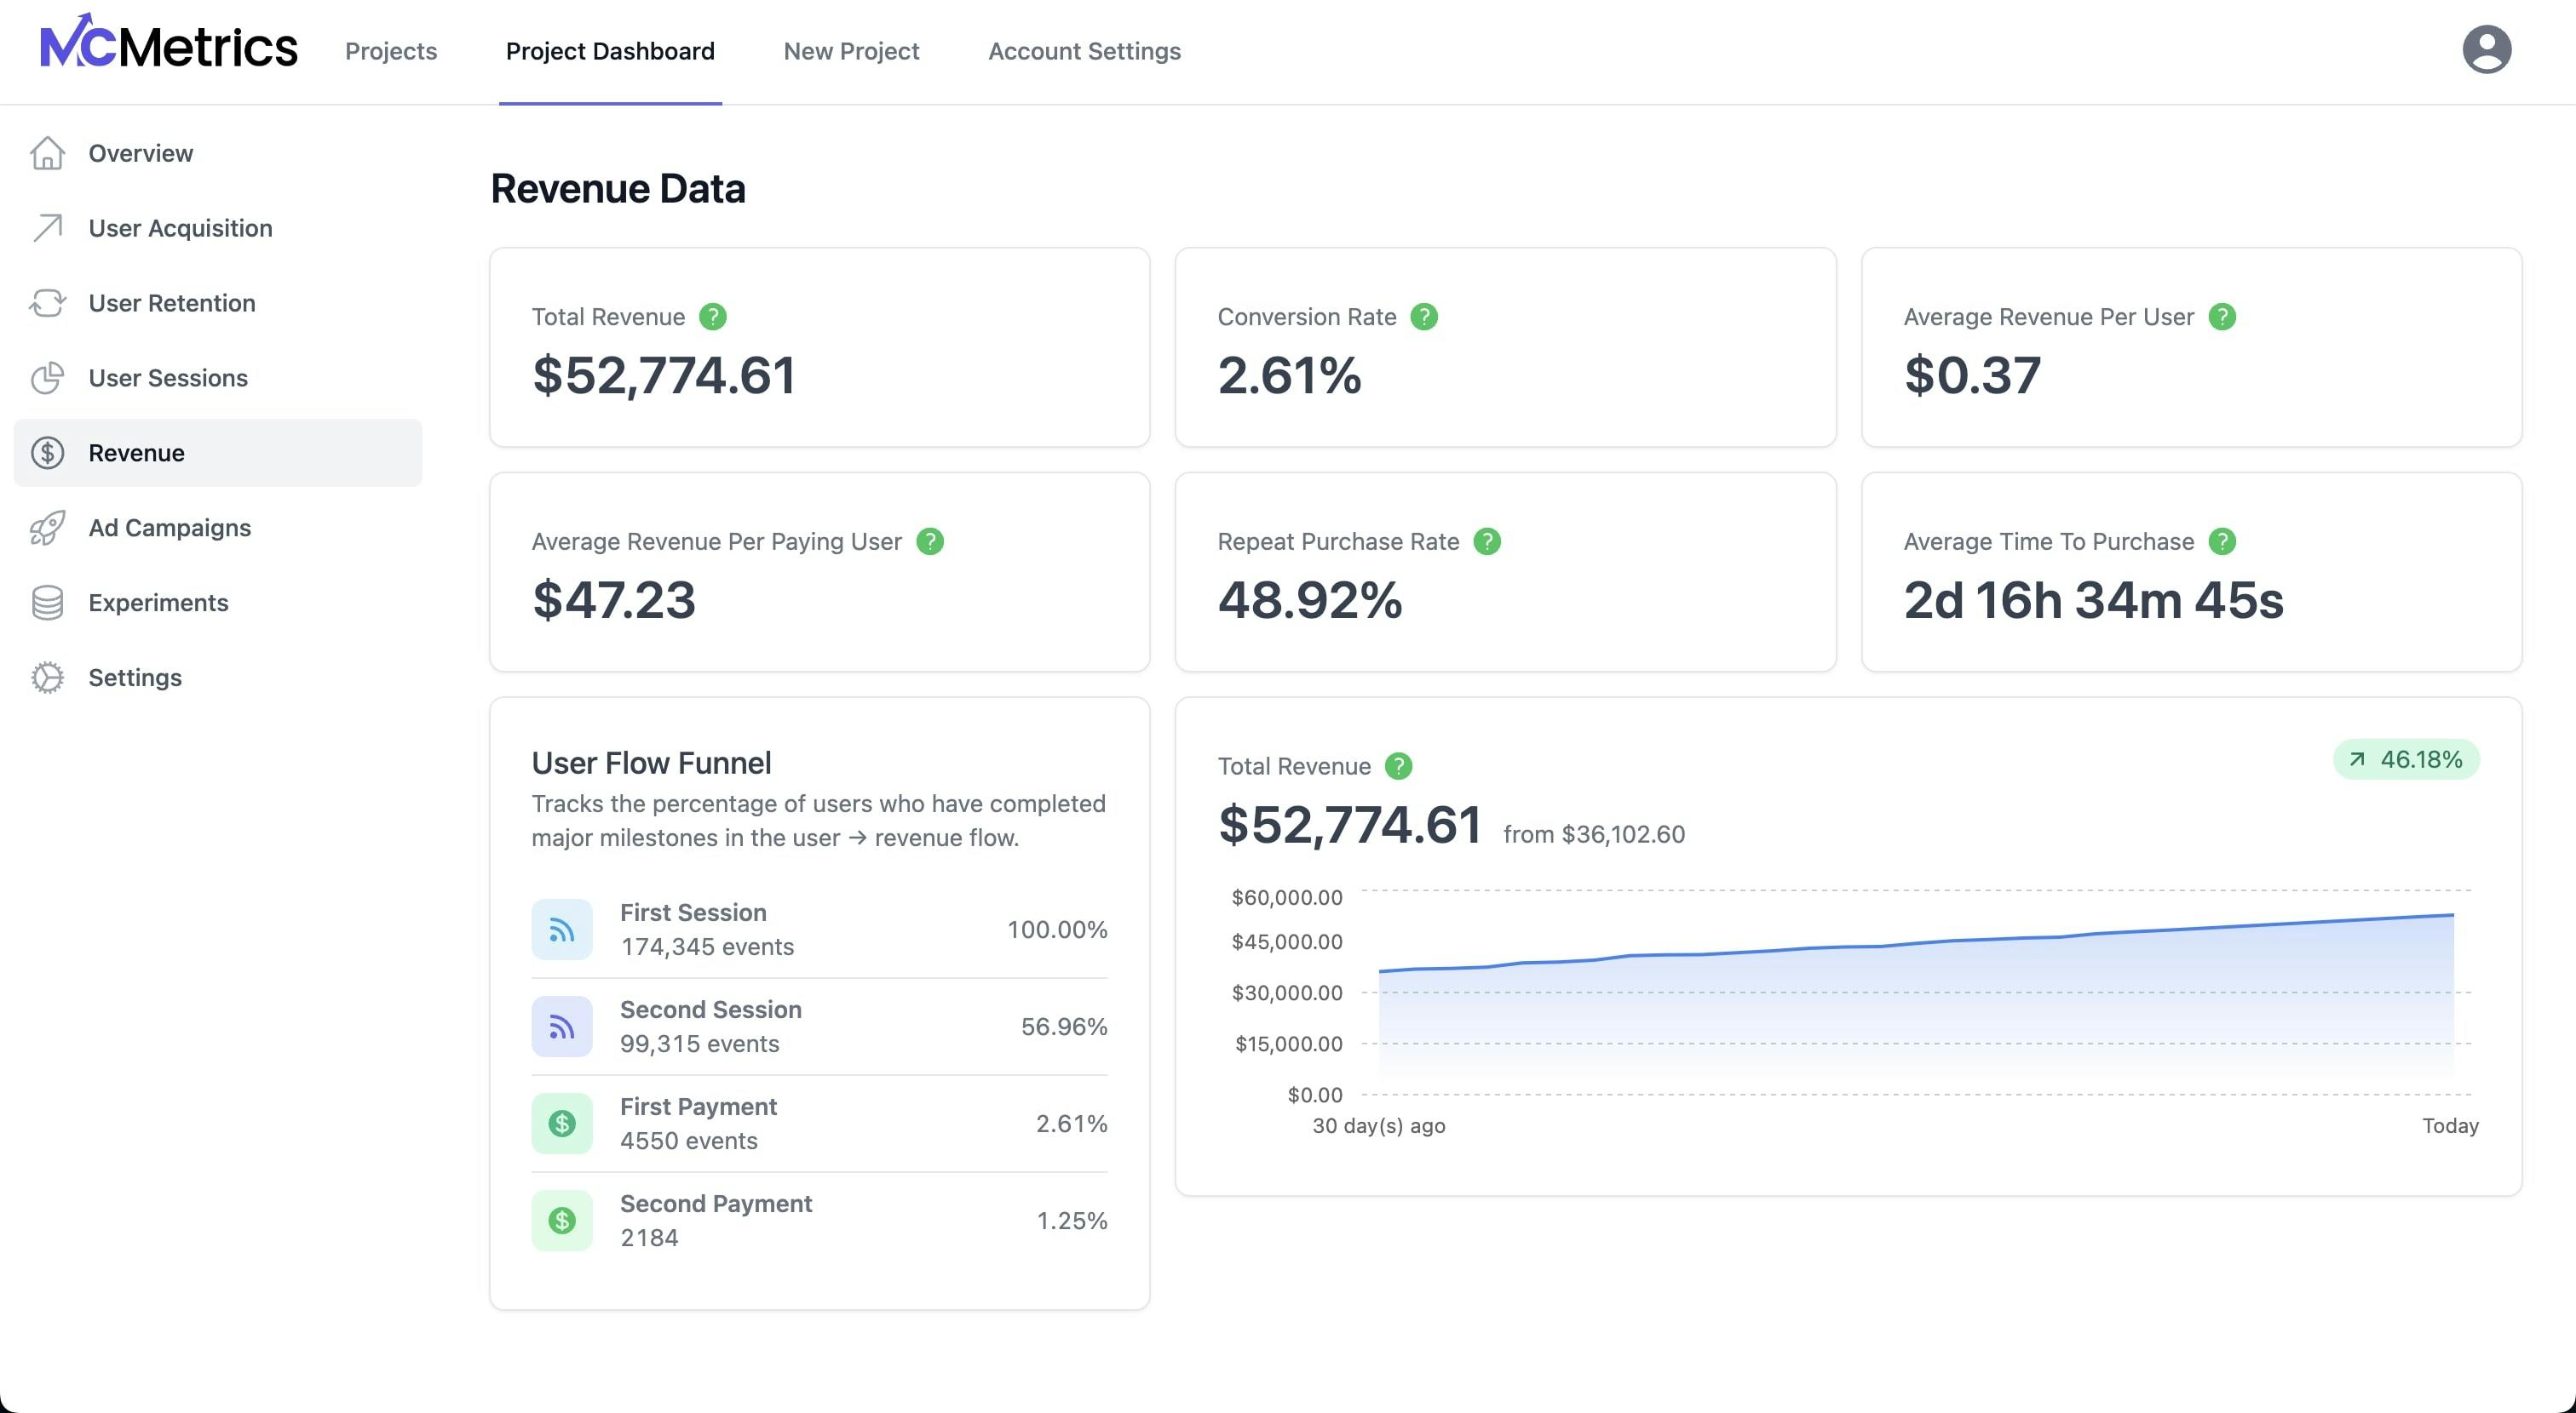
Task: Click the First Session feed icon
Action: (x=562, y=930)
